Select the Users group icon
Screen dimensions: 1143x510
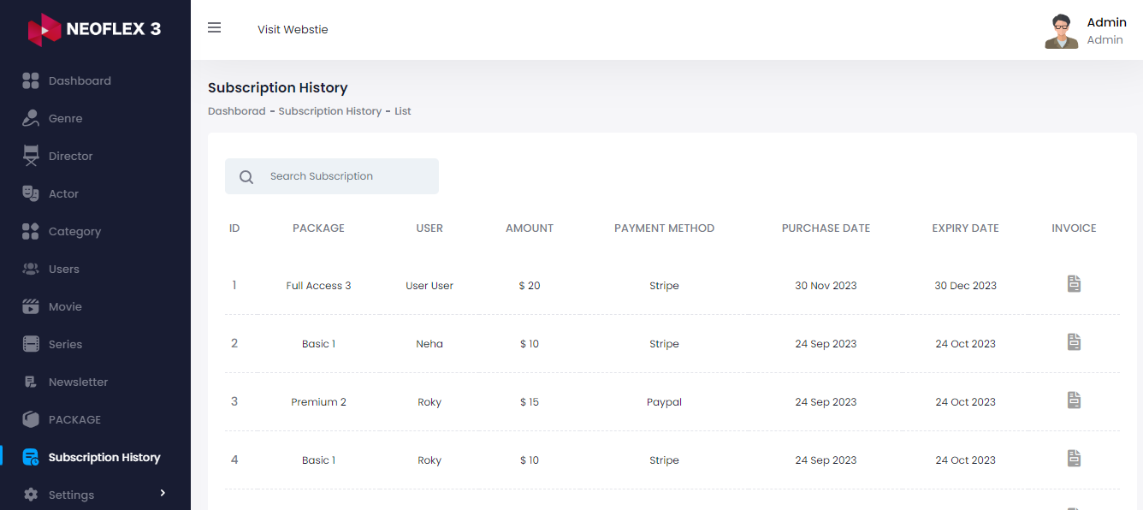[31, 269]
